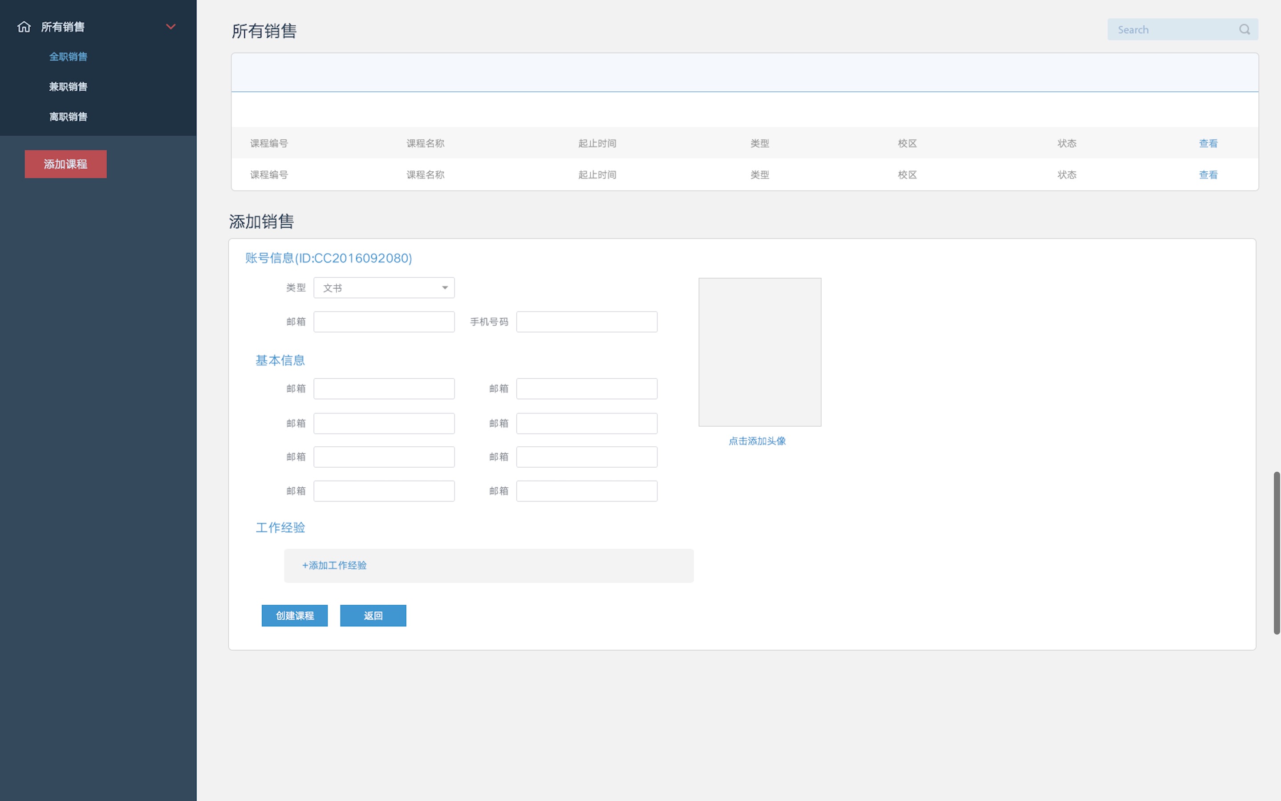Click the 手机号码 input field
Screen dimensions: 1281x801
click(x=587, y=322)
